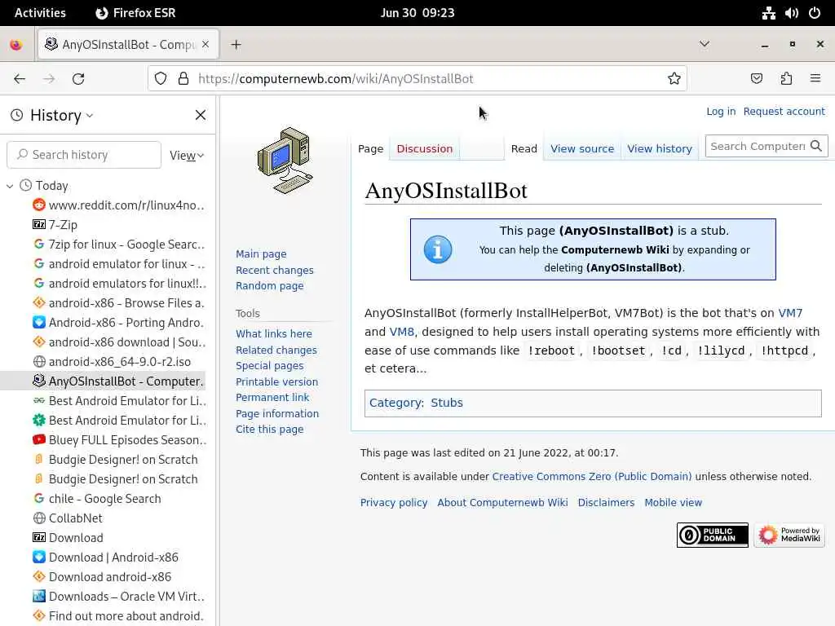Click the Firefox View icon
The height and width of the screenshot is (626, 835).
point(16,45)
